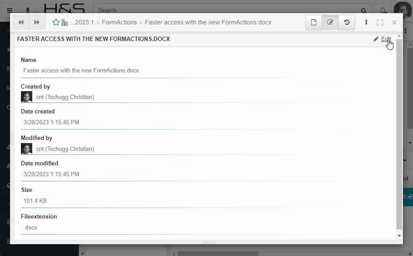Image resolution: width=413 pixels, height=256 pixels.
Task: Open the version history icon
Action: click(347, 22)
